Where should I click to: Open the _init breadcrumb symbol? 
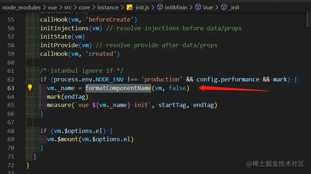(234, 8)
